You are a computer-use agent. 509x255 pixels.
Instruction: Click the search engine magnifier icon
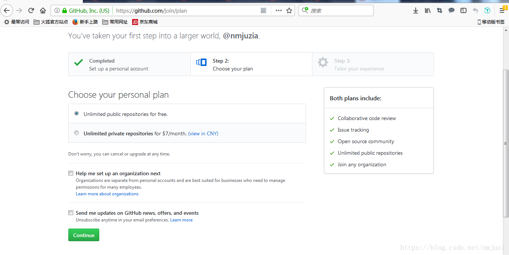305,10
